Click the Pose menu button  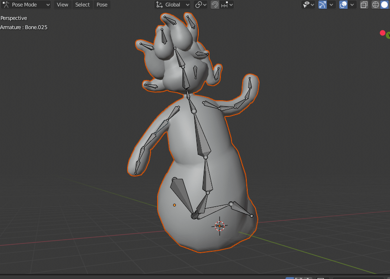click(102, 5)
